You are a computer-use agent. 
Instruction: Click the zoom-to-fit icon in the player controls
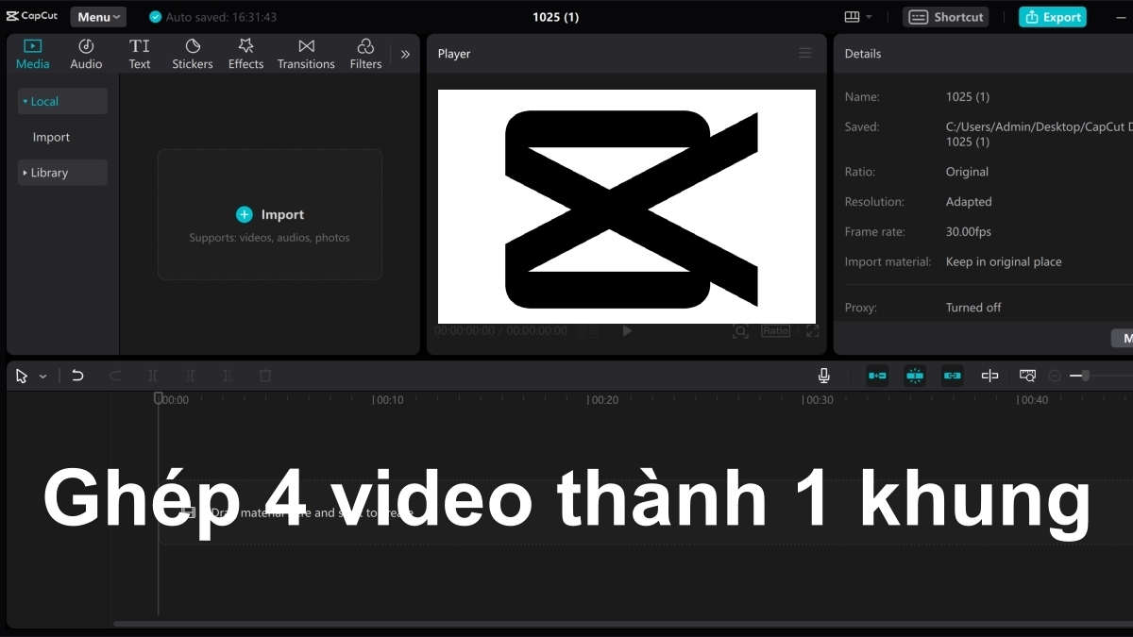740,331
